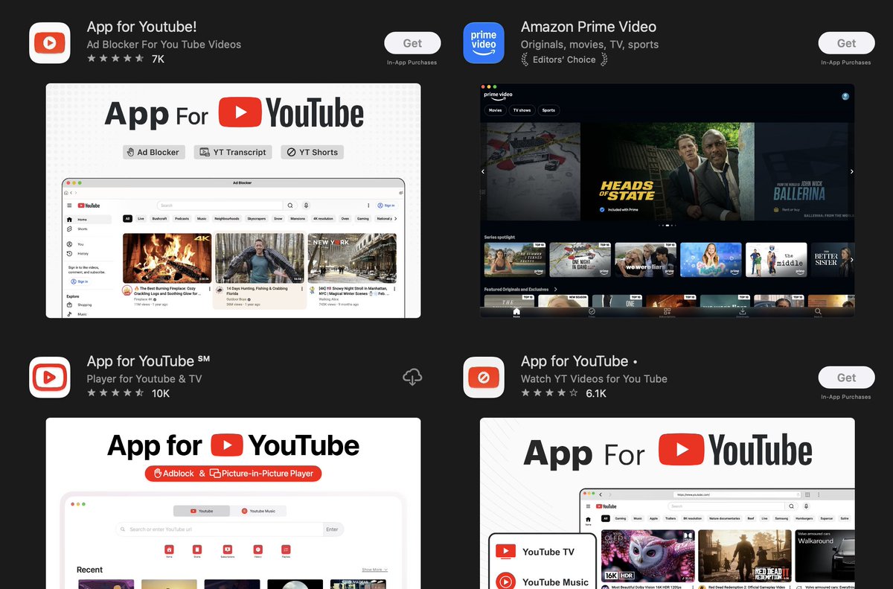Get the Watch YT Videos for You Tube app
Viewport: 893px width, 589px height.
point(846,378)
